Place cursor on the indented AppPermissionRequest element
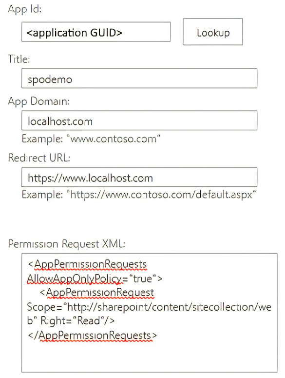Viewport: 285px width, 378px height. pos(97,293)
